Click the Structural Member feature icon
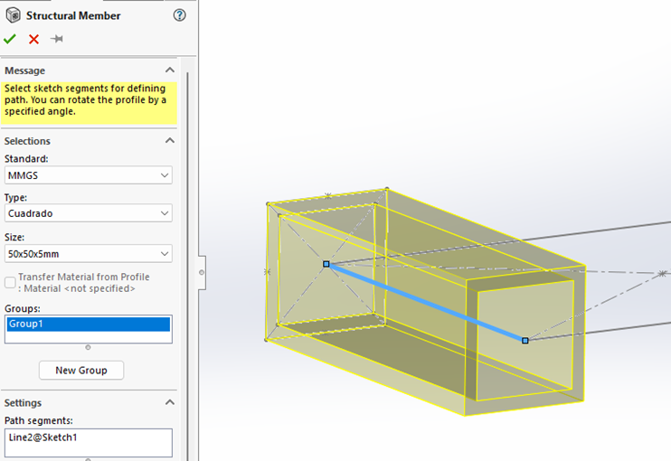Viewport: 671px width, 461px height. (14, 15)
